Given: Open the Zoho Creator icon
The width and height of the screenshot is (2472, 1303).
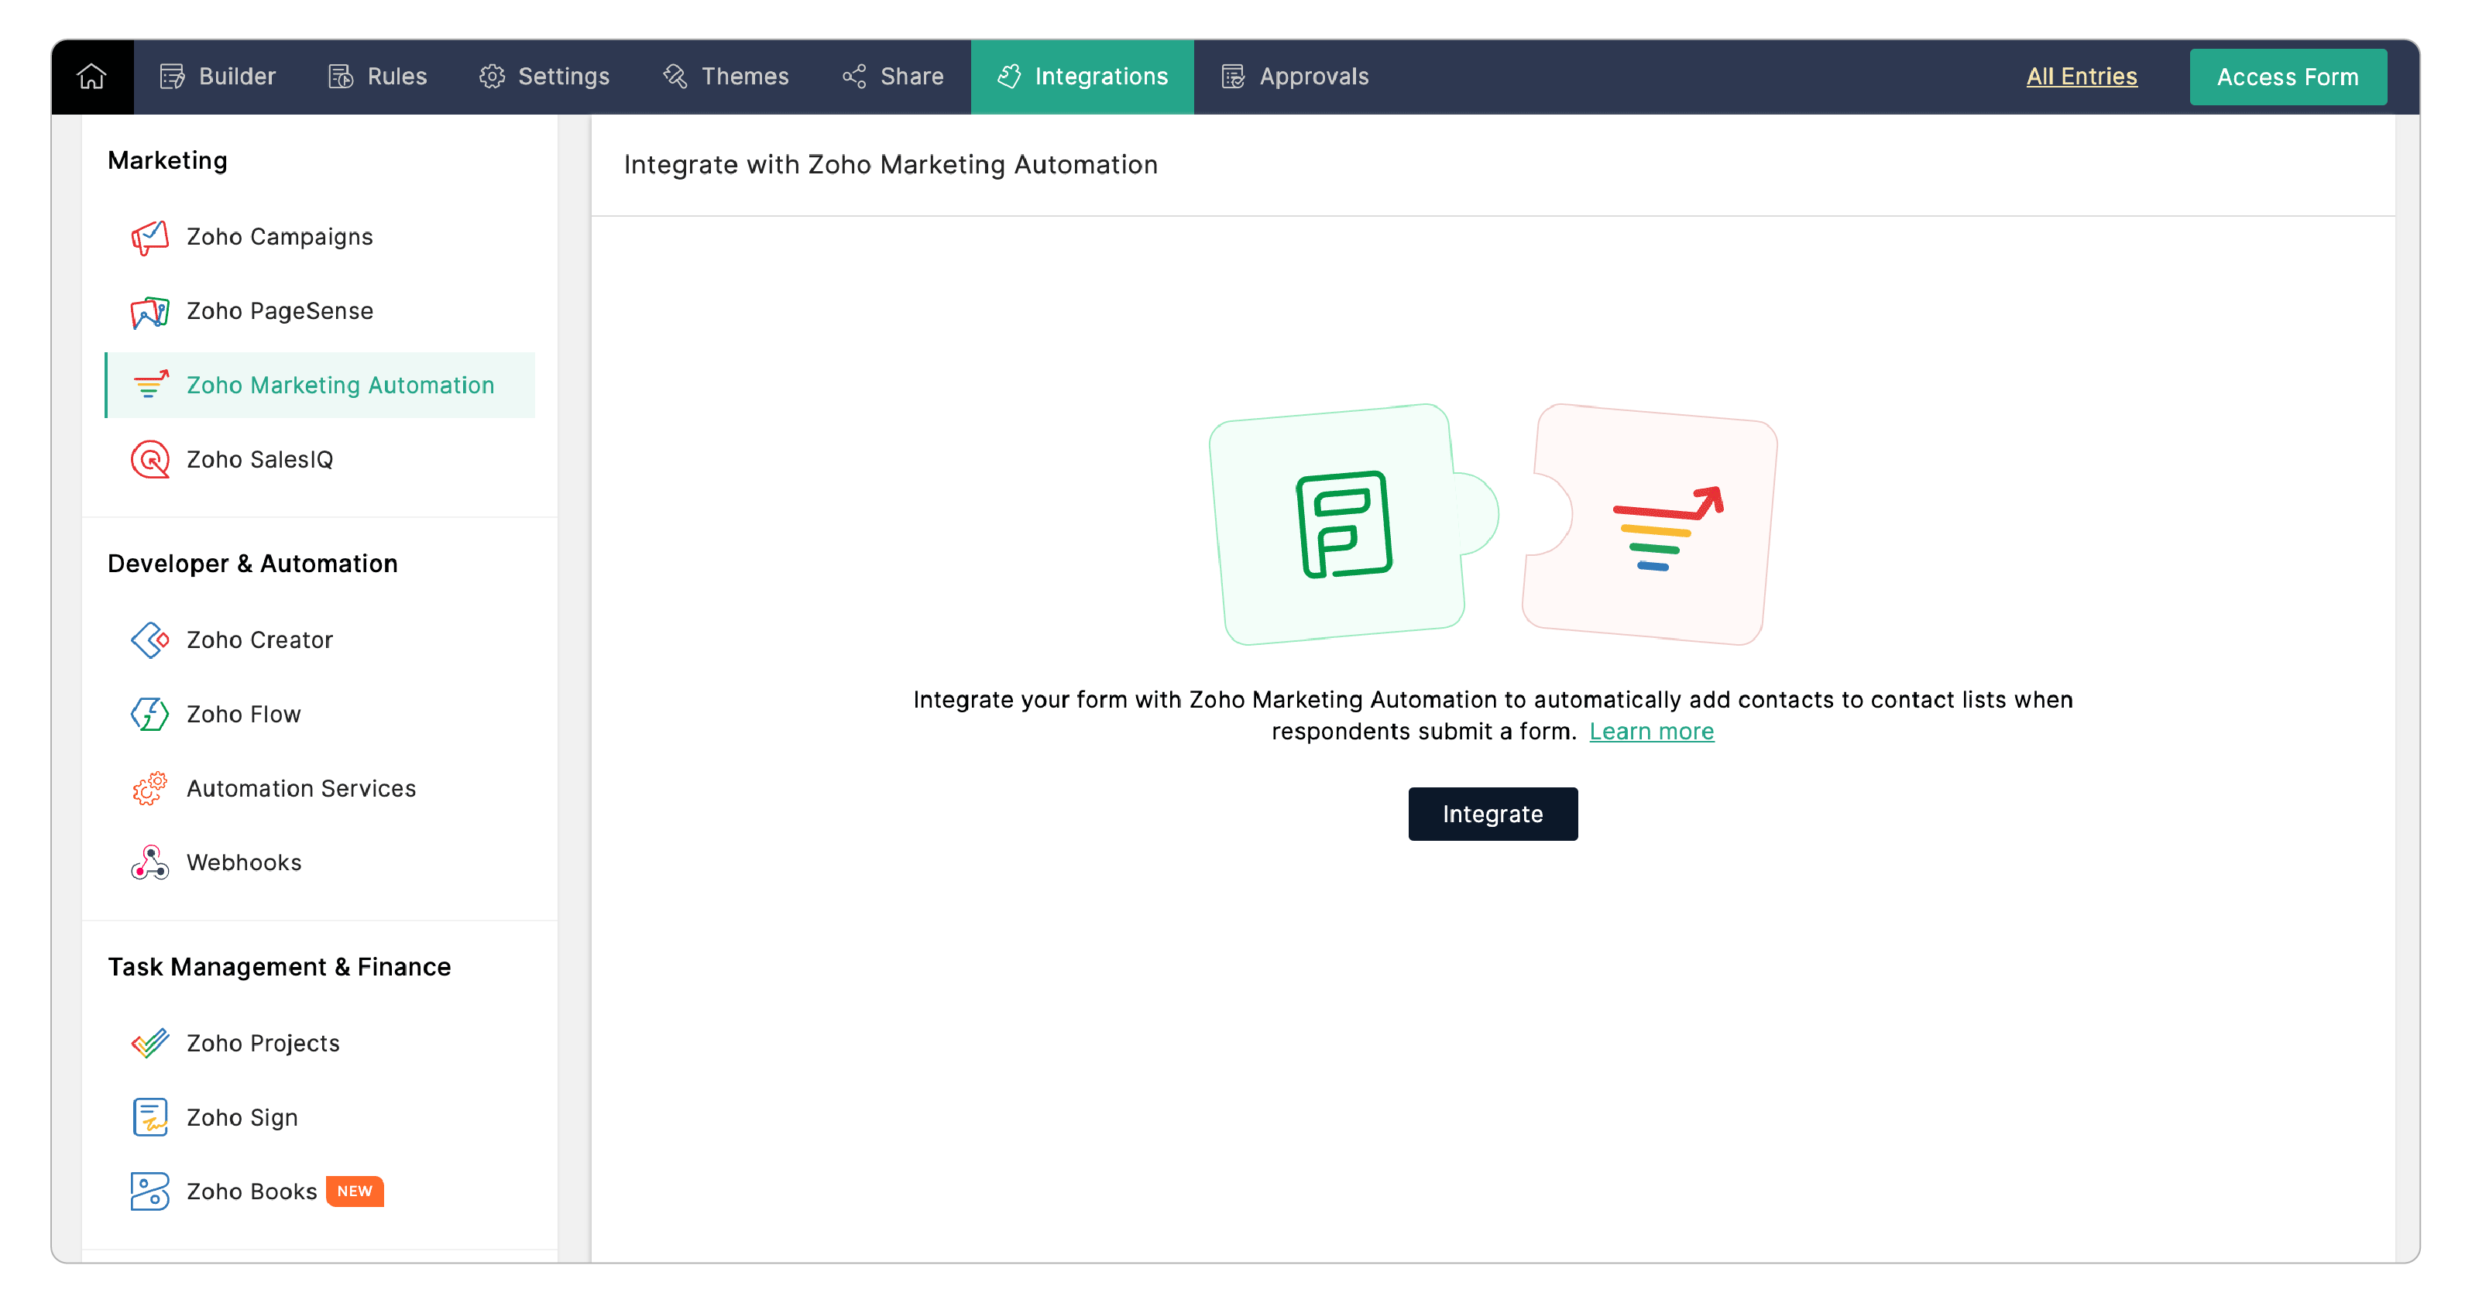Looking at the screenshot, I should tap(149, 640).
